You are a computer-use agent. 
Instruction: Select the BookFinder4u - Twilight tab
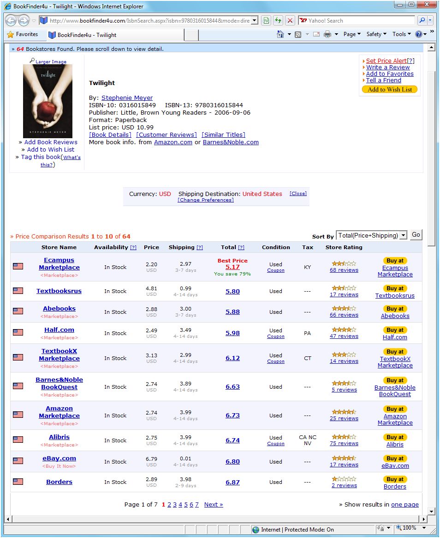(x=115, y=35)
